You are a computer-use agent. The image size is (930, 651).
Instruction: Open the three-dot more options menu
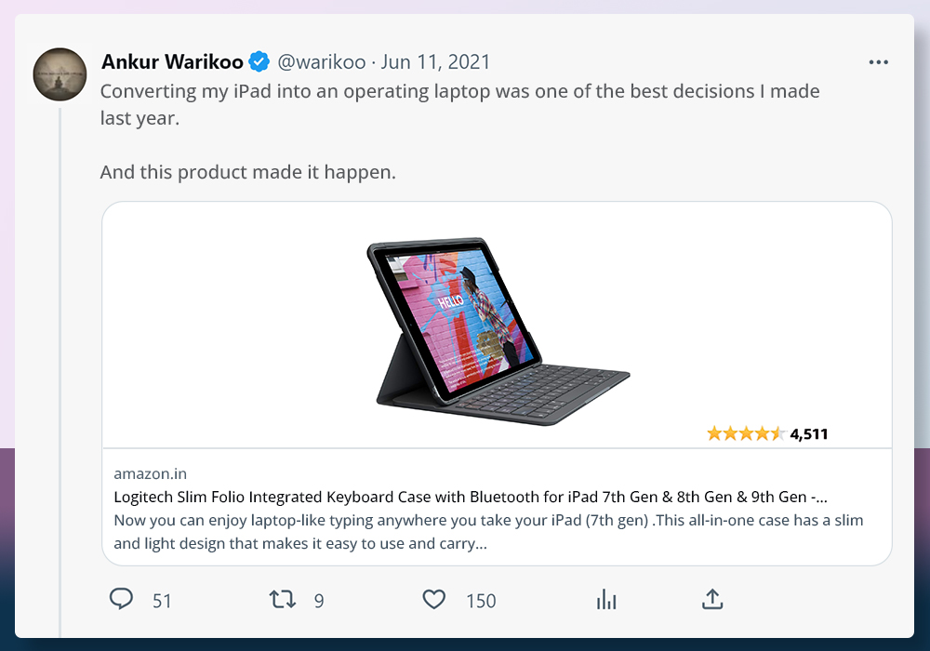[879, 62]
